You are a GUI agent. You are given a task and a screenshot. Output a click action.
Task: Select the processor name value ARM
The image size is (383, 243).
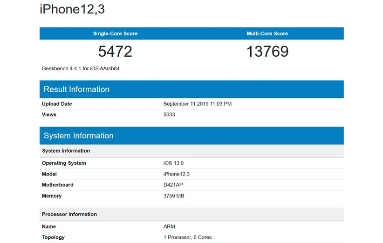pos(170,227)
